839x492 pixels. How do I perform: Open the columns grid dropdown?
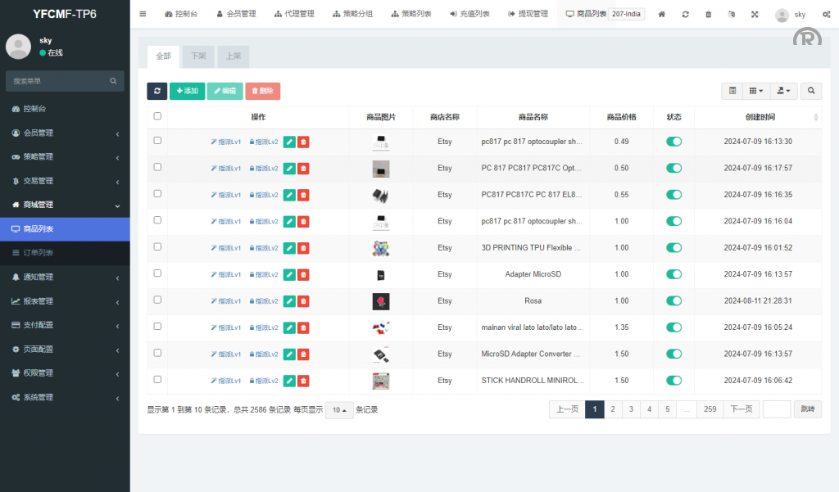coord(756,91)
